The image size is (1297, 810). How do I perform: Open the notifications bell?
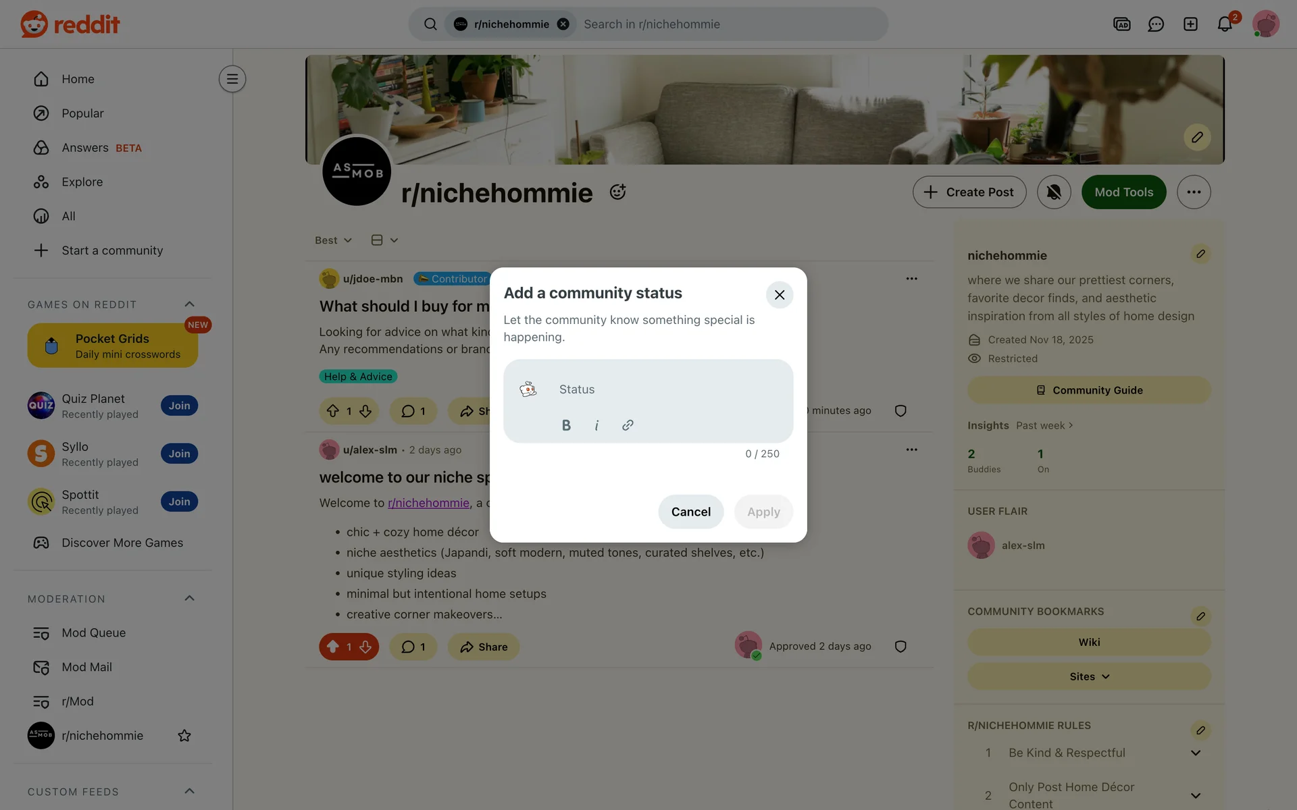click(1225, 24)
